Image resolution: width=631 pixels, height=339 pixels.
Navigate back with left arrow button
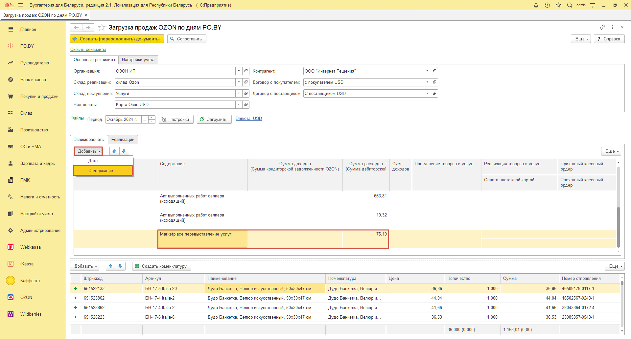[76, 27]
